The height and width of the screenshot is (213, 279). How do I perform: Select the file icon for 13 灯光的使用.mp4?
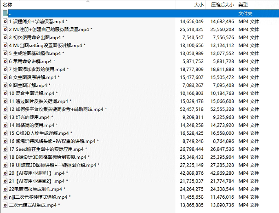[5, 117]
